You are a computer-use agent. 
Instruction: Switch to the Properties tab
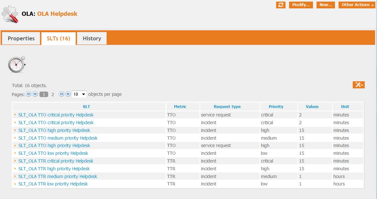[21, 38]
